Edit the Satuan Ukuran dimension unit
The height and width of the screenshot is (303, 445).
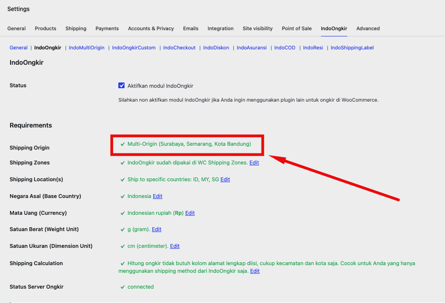(174, 246)
